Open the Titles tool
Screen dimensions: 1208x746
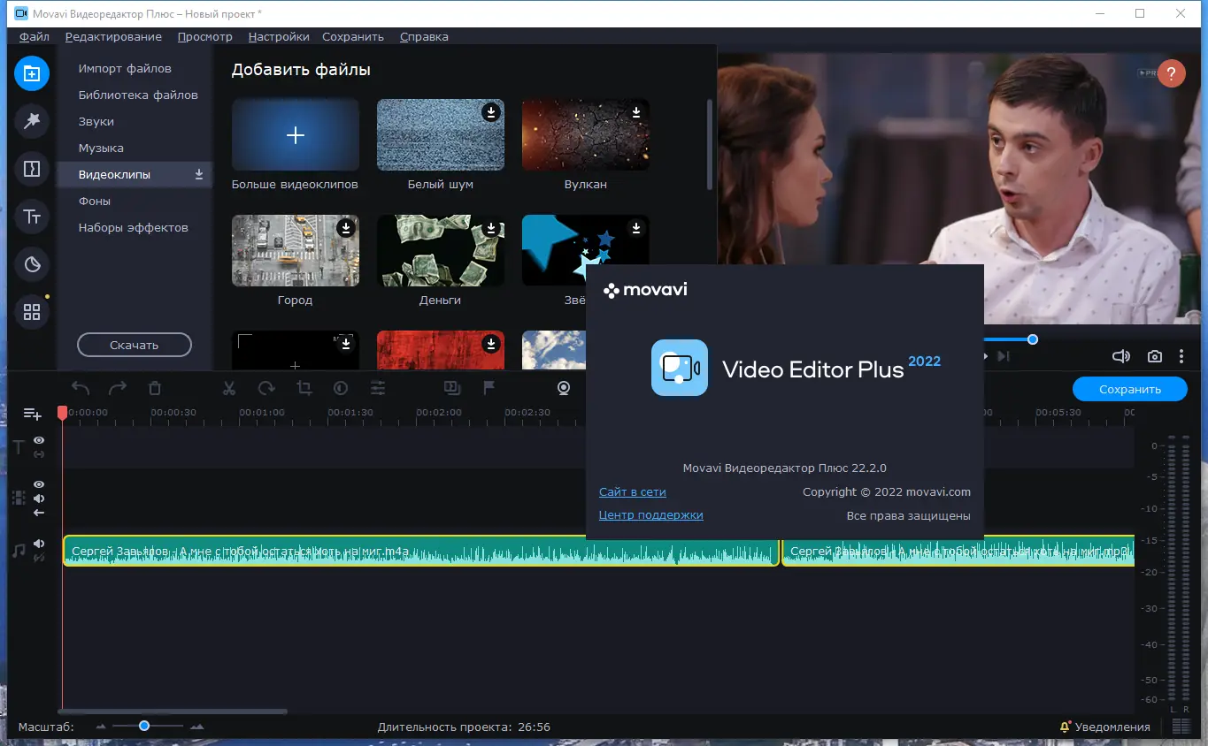click(32, 217)
